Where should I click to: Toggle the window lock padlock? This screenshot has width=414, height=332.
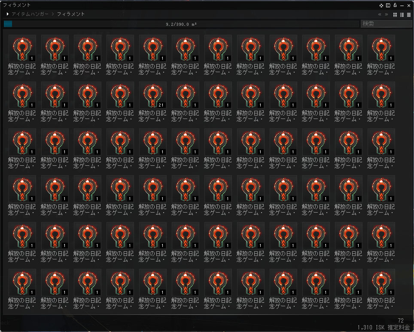click(x=395, y=5)
